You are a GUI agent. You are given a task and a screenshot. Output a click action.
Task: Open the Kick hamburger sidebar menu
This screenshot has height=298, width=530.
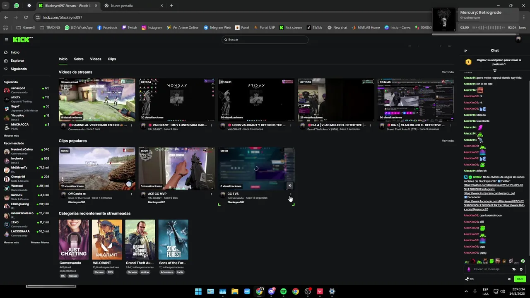coord(7,40)
